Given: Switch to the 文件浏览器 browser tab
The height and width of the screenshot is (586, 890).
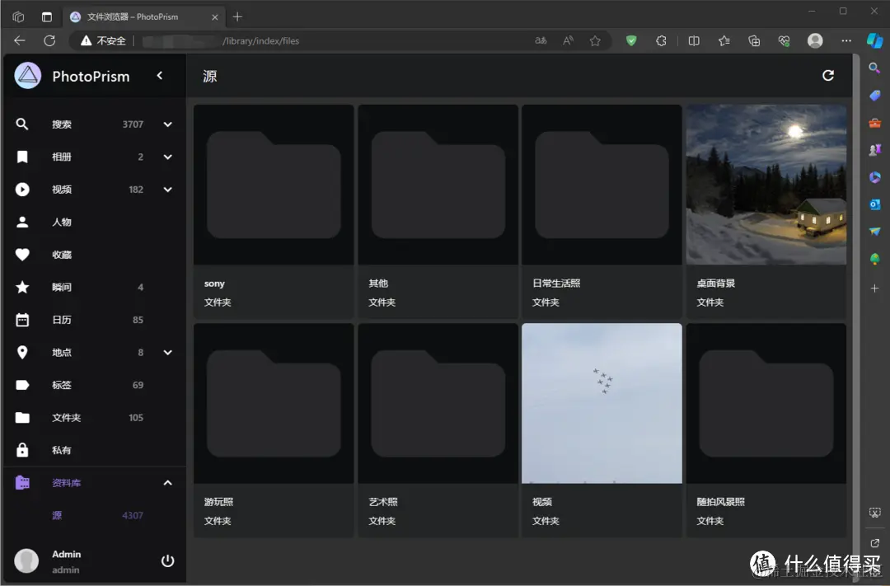Looking at the screenshot, I should [132, 16].
